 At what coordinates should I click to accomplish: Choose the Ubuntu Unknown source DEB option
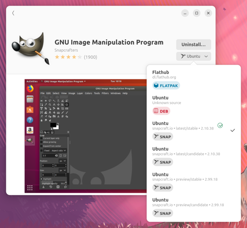(193, 105)
